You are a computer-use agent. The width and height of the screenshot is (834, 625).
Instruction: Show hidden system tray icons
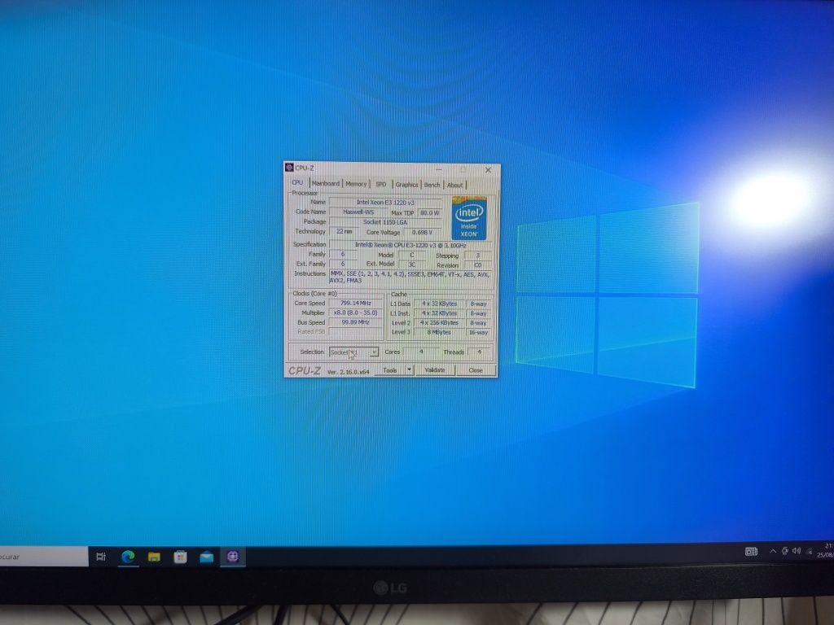(772, 552)
